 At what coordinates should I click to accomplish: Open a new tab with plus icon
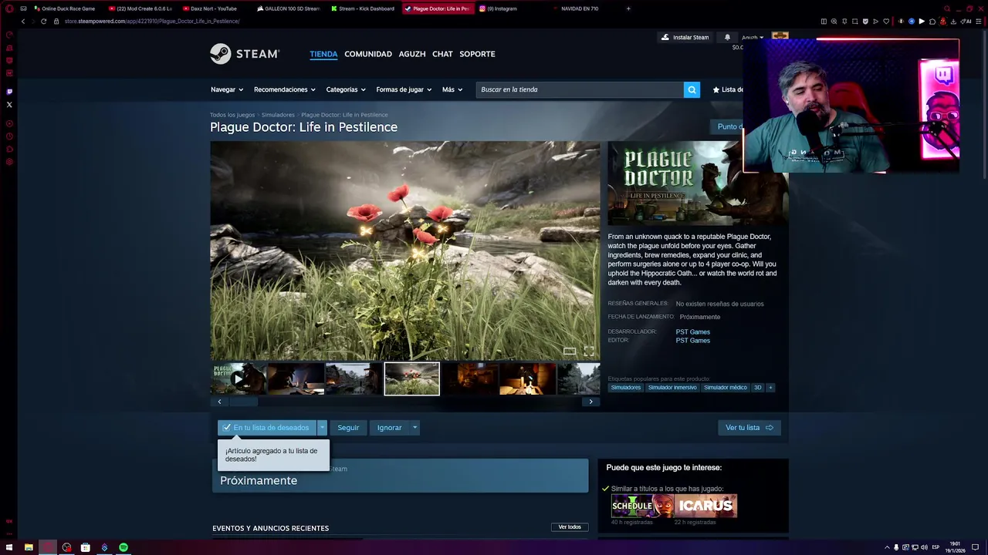point(628,8)
